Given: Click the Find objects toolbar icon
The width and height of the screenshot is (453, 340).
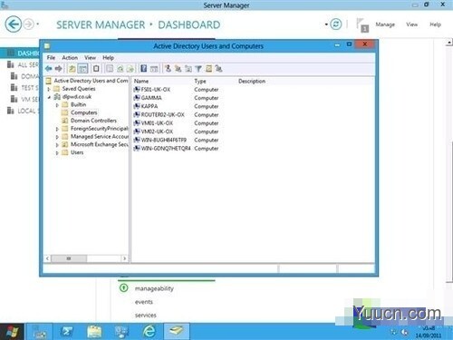Looking at the screenshot, I should [x=208, y=69].
